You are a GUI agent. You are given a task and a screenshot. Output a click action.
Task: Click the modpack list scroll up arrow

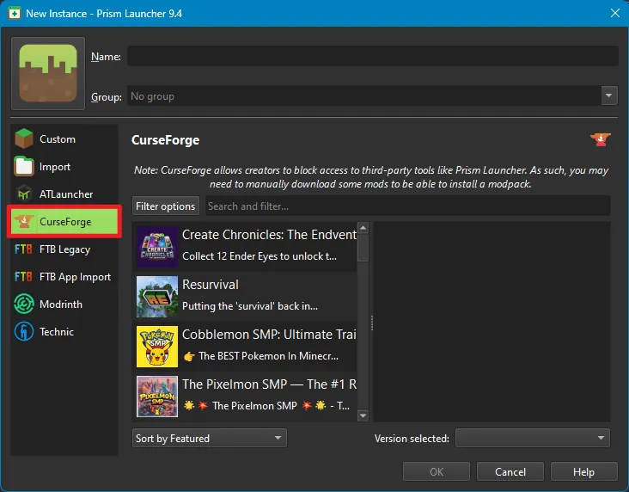(x=363, y=228)
